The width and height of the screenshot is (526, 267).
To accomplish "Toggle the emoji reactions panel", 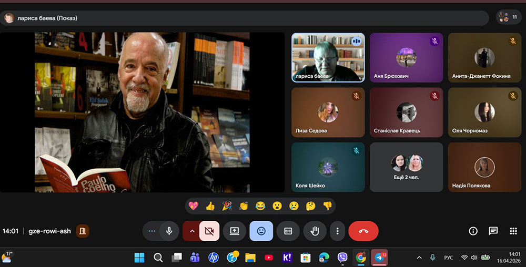I will [x=261, y=231].
